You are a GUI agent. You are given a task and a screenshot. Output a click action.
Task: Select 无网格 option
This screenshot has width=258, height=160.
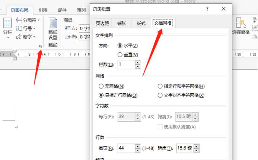coord(112,86)
